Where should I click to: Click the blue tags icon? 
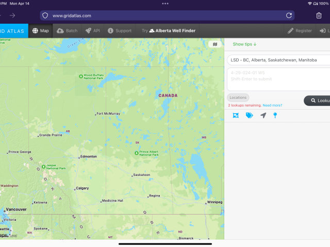[249, 115]
